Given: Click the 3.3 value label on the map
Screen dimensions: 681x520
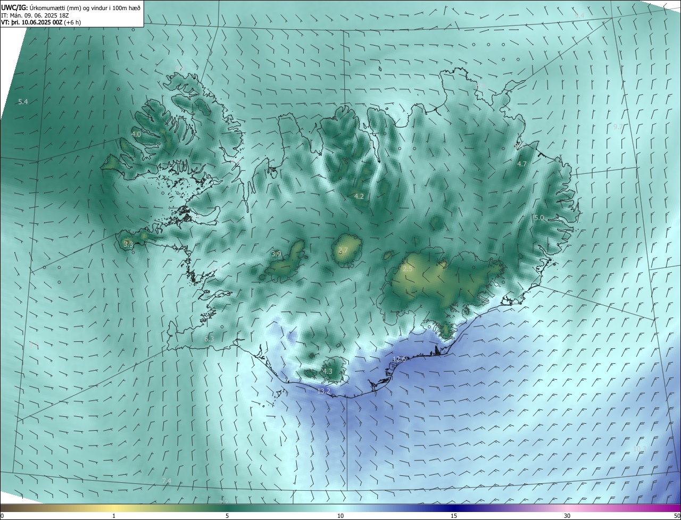Looking at the screenshot, I should pos(128,244).
